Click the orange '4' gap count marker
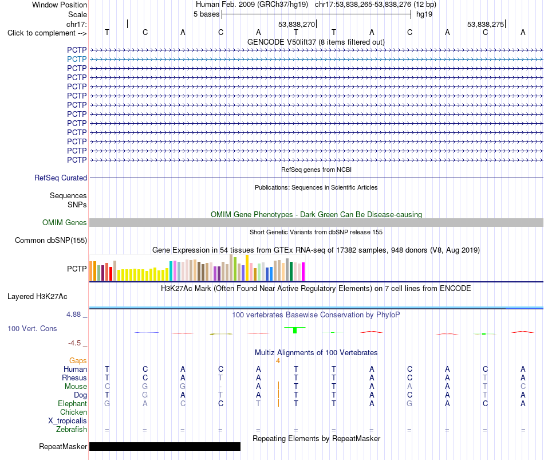Screen dimensions: 544x460 tap(278, 361)
